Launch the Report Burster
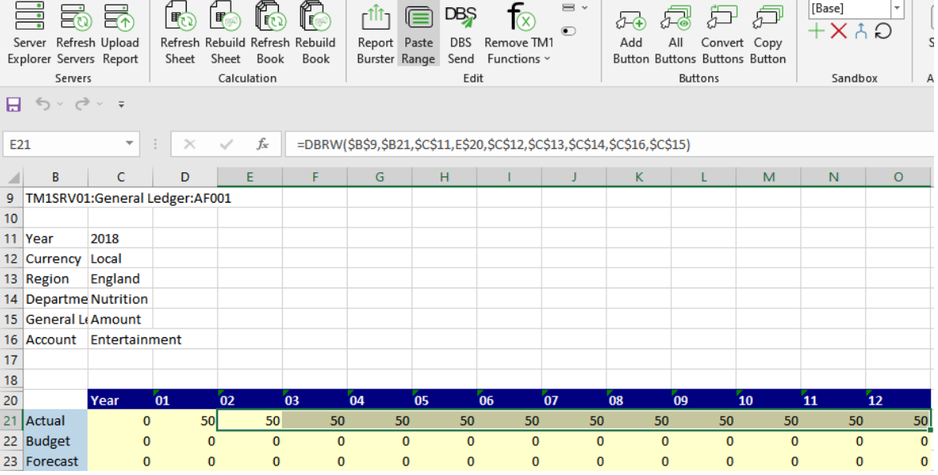The width and height of the screenshot is (938, 475). (x=375, y=34)
